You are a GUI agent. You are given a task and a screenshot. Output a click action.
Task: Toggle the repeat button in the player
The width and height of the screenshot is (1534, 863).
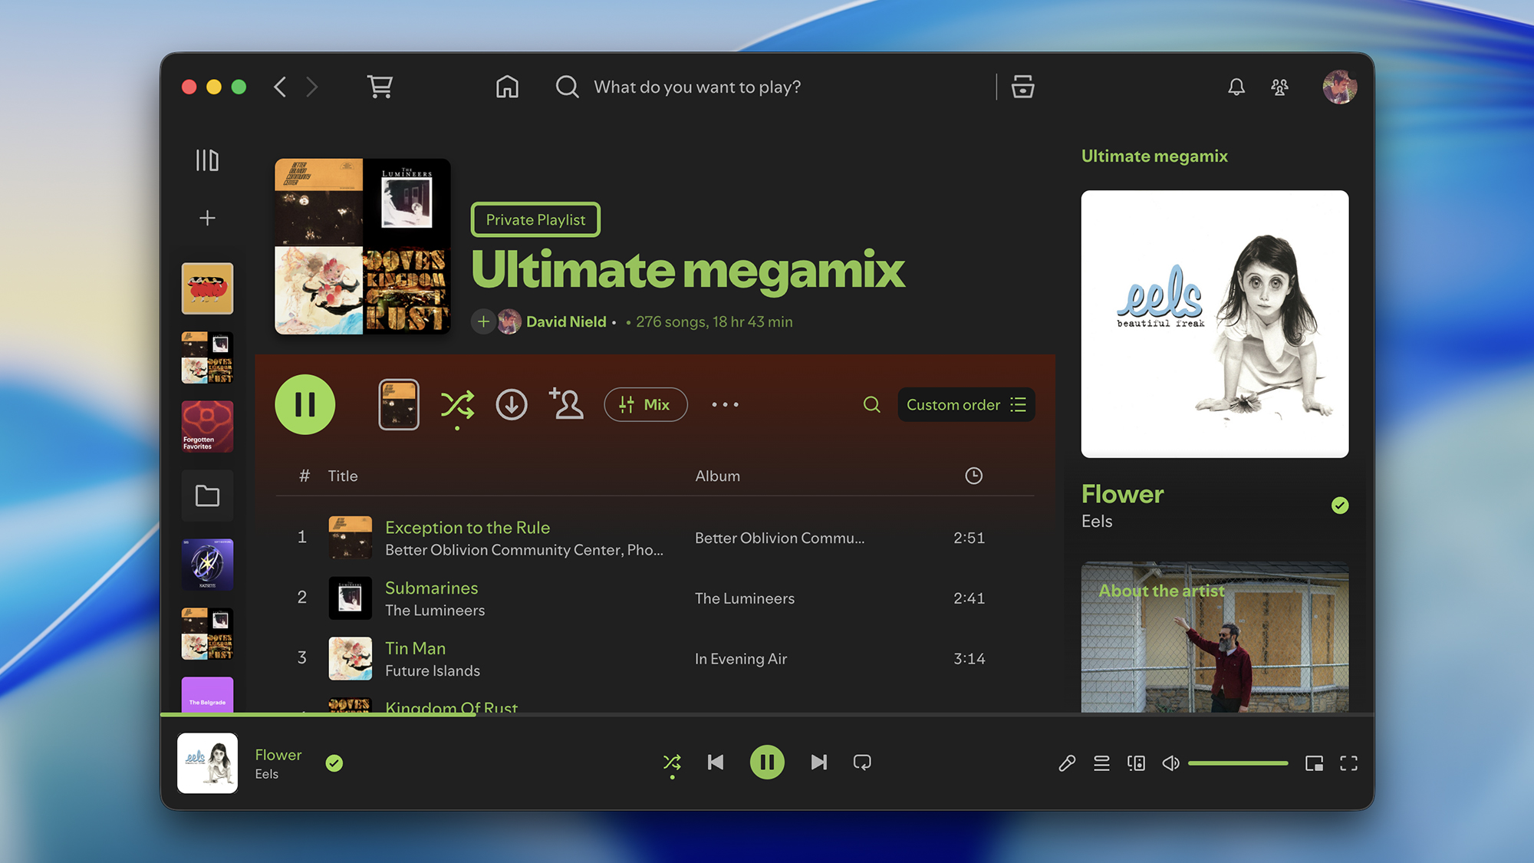pos(862,762)
